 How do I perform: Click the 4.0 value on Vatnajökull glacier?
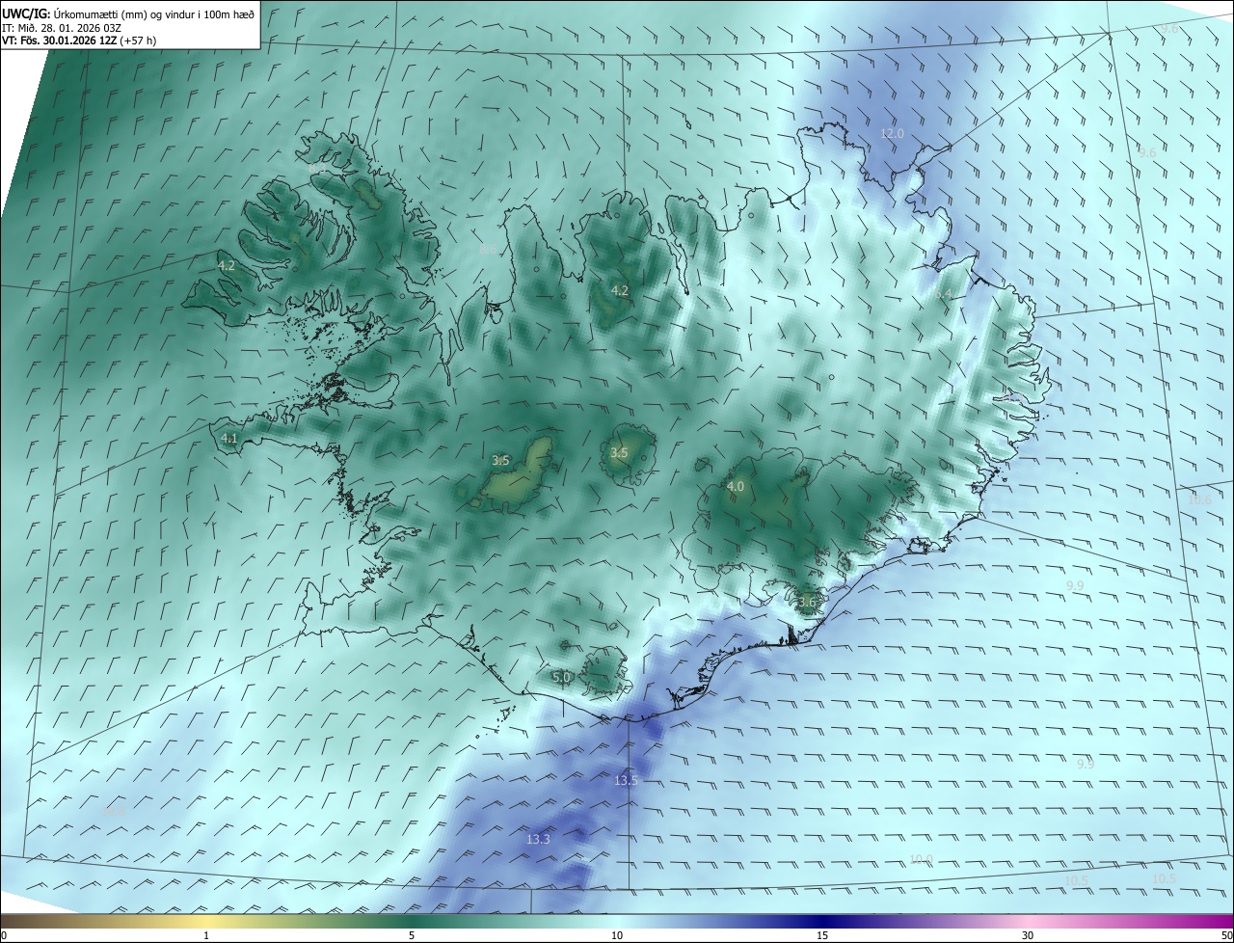click(x=736, y=487)
